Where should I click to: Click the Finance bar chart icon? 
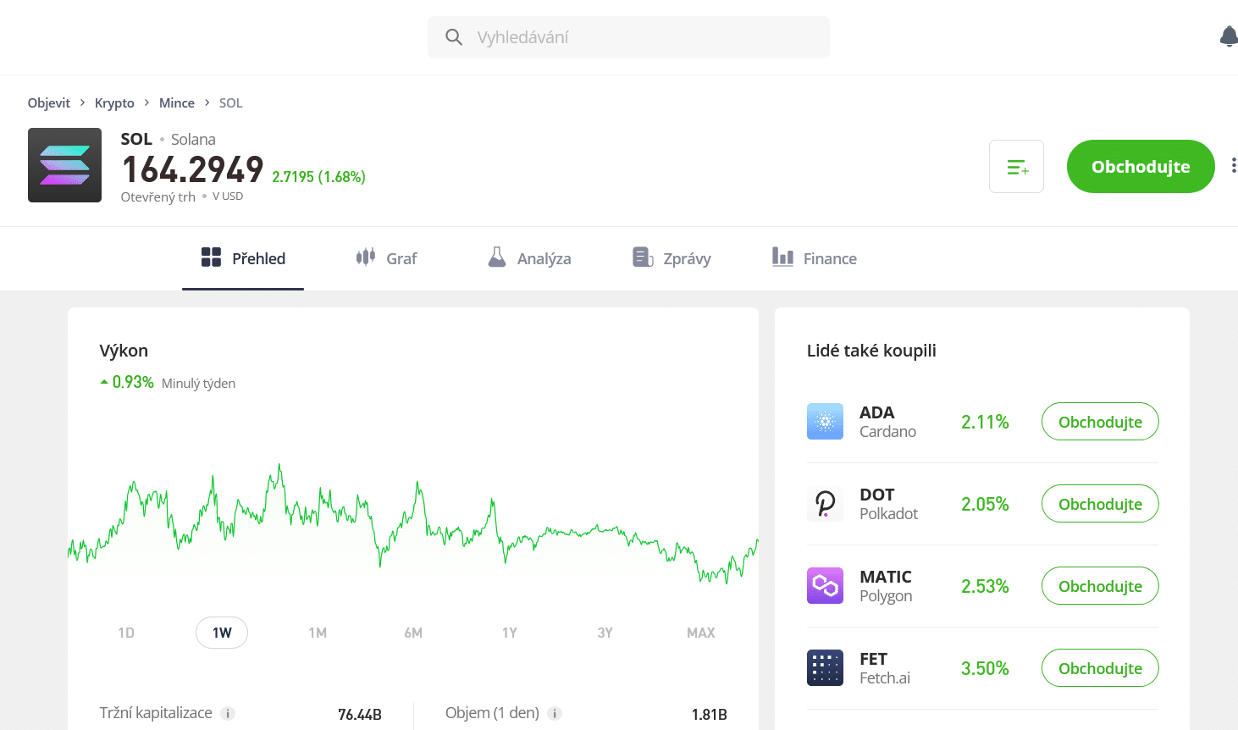tap(782, 257)
